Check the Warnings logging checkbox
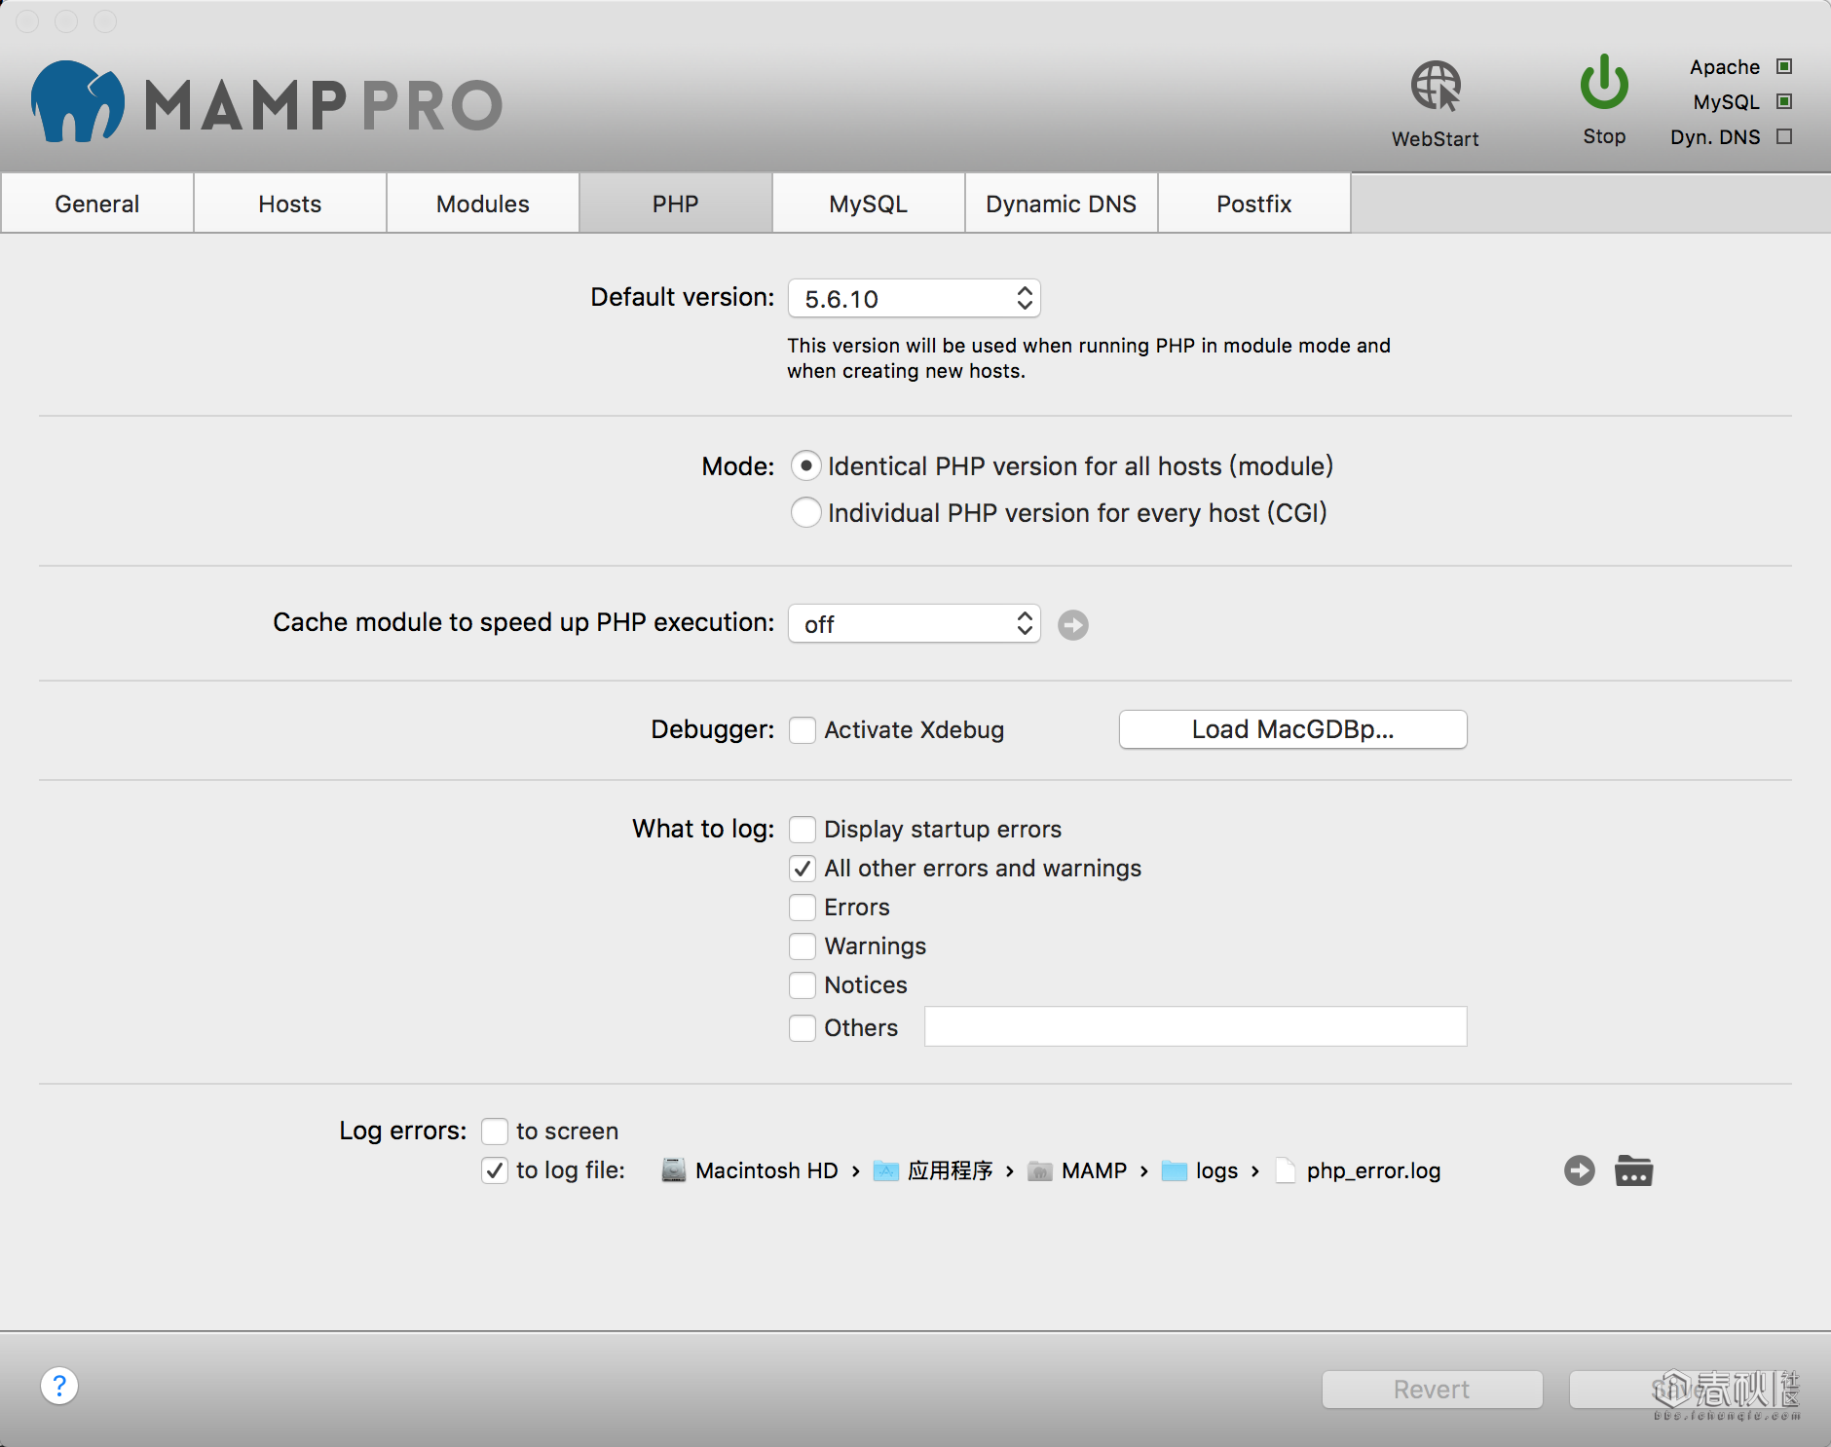The height and width of the screenshot is (1447, 1831). coord(803,946)
